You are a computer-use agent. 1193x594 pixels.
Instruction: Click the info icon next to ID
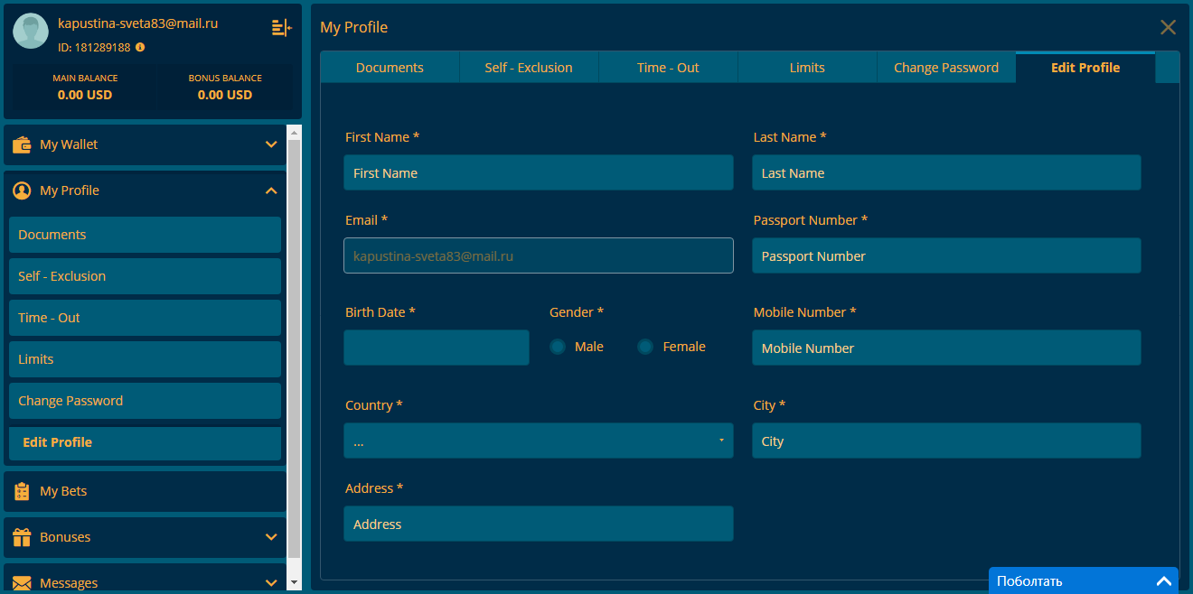(140, 47)
